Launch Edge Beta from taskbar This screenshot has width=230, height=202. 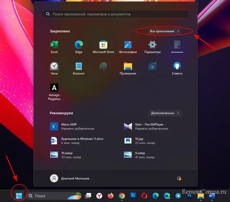[x=167, y=196]
